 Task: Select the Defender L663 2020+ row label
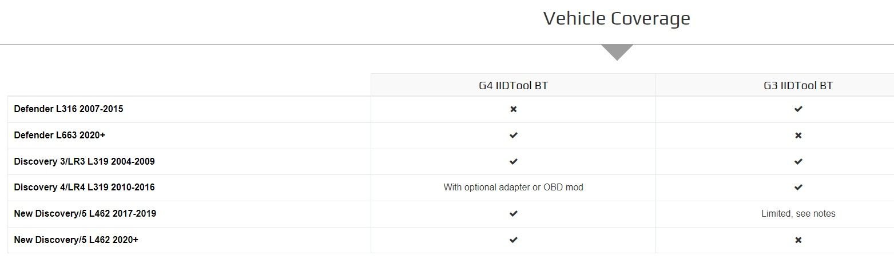pos(59,136)
